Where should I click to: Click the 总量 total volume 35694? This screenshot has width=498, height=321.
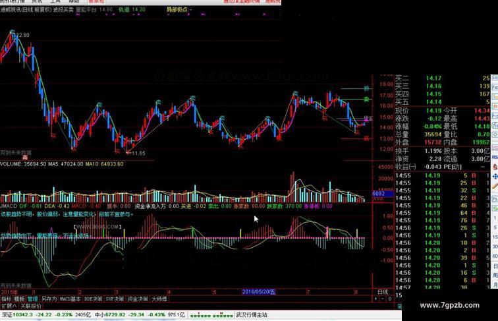coord(433,134)
